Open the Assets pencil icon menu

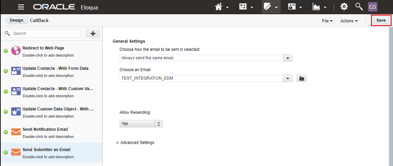[268, 7]
